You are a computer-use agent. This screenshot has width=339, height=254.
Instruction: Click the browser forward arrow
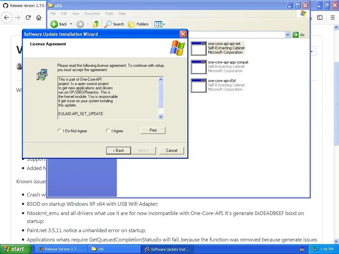tap(18, 18)
